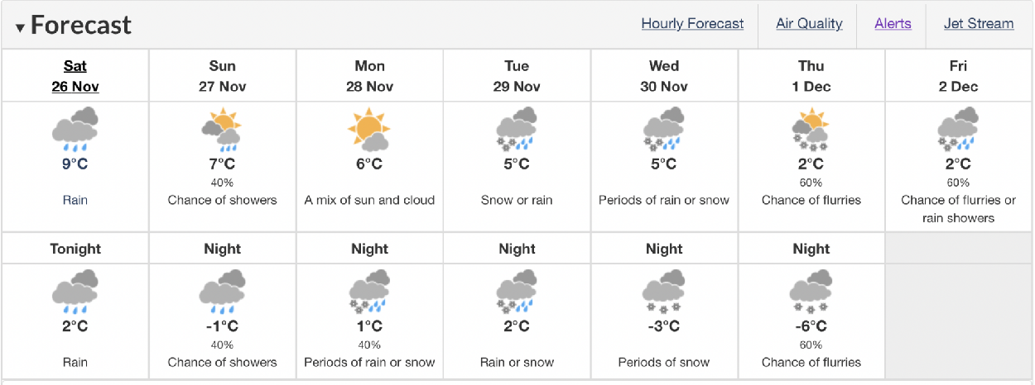The image size is (1035, 385).
Task: Open the Air Quality link
Action: tap(809, 24)
